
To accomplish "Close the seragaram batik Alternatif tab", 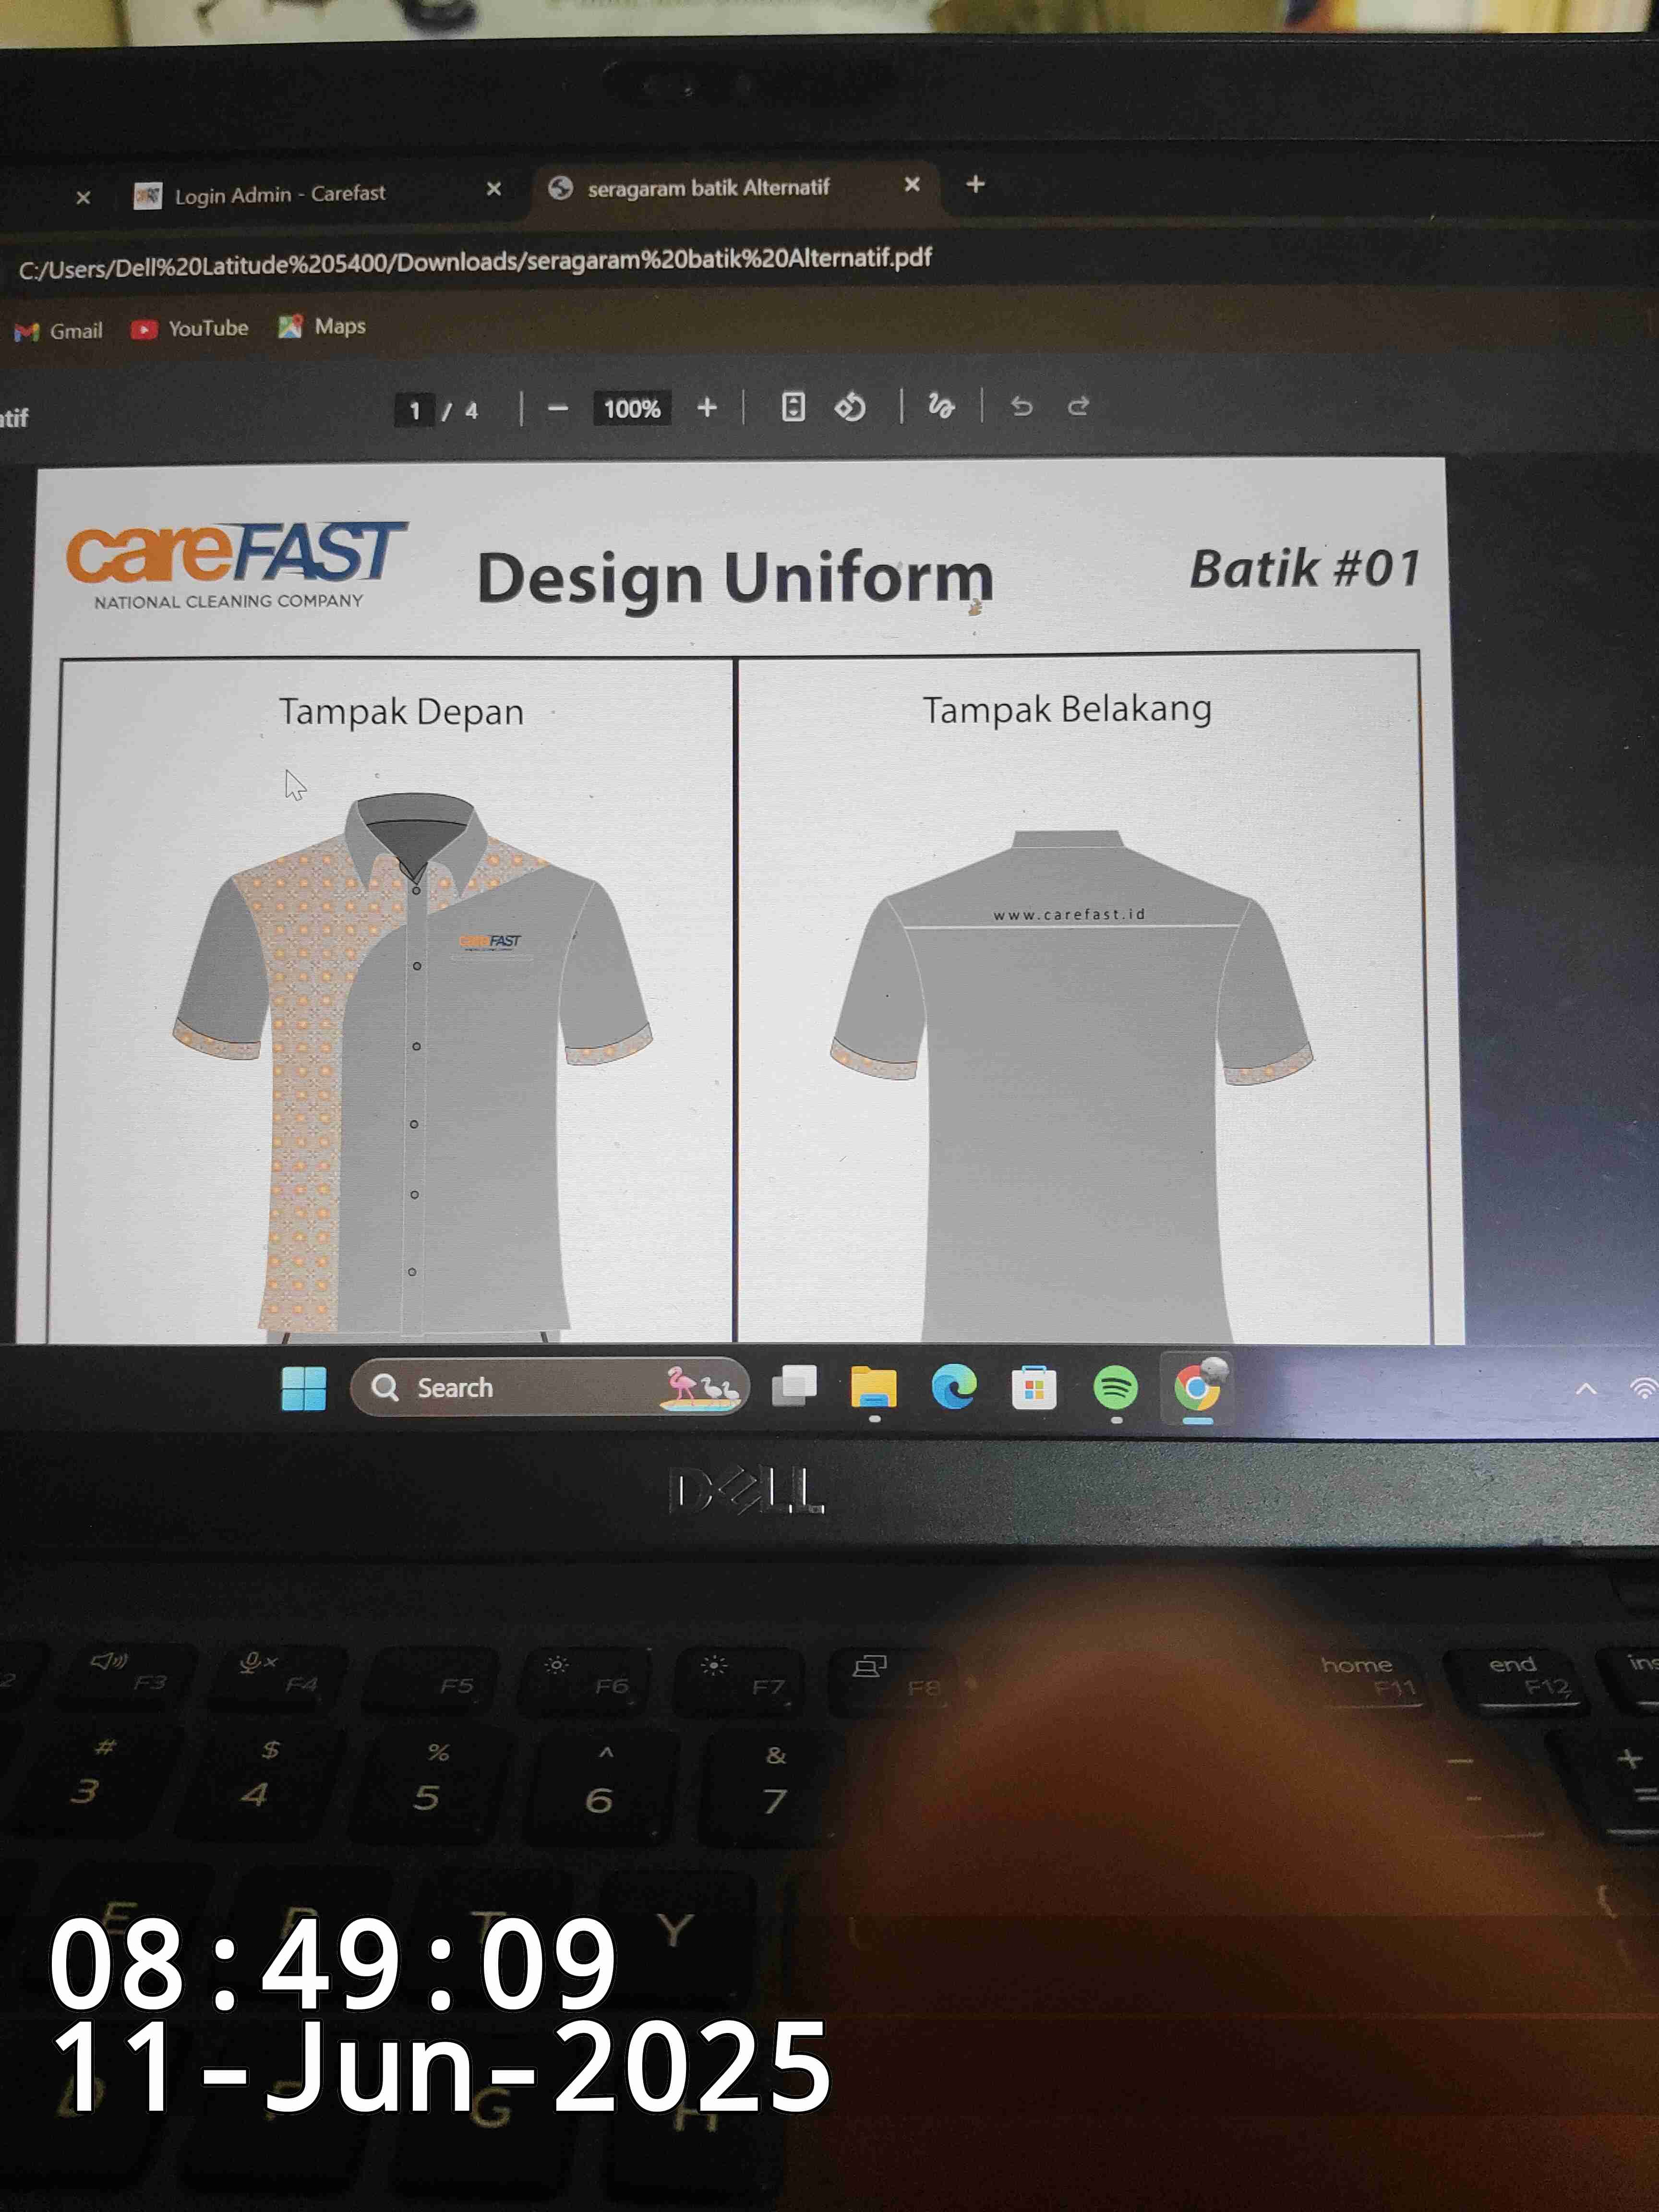I will (912, 184).
